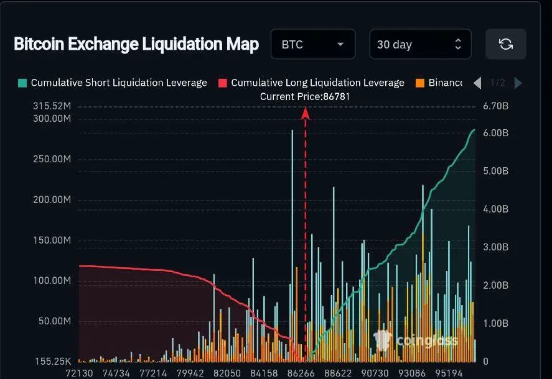Click the 2.00B right axis label

[x=495, y=285]
